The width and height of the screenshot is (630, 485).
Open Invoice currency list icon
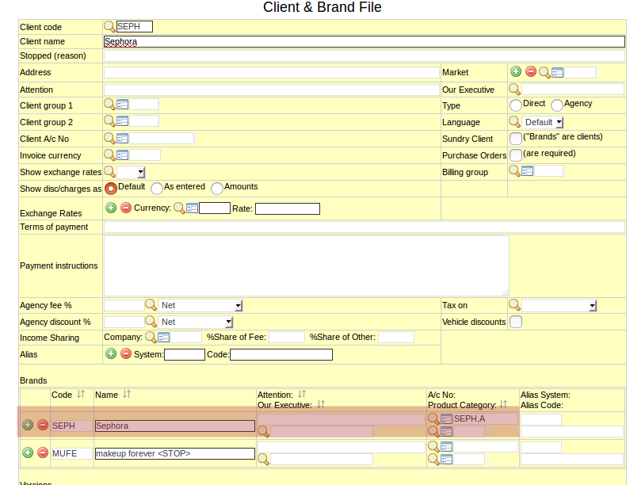(x=123, y=155)
